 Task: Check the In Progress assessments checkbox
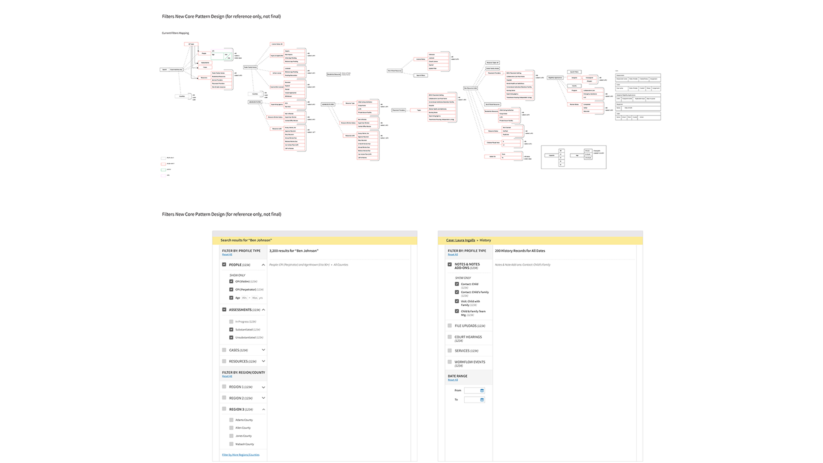(231, 322)
